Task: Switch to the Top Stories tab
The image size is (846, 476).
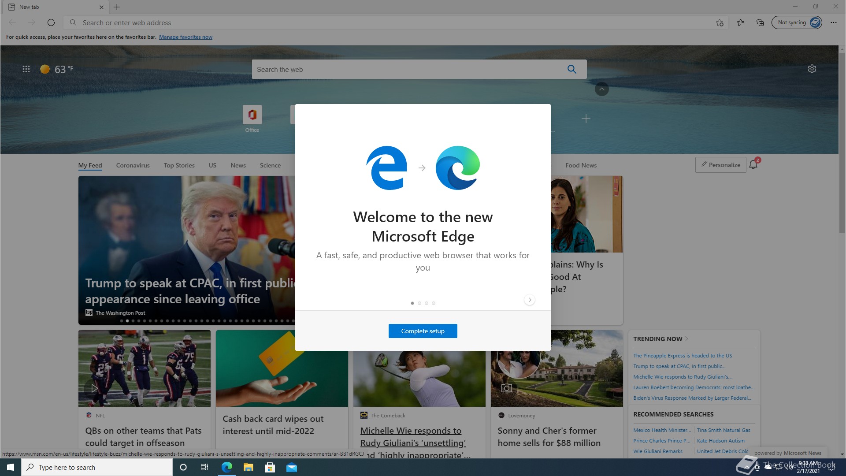Action: (179, 165)
